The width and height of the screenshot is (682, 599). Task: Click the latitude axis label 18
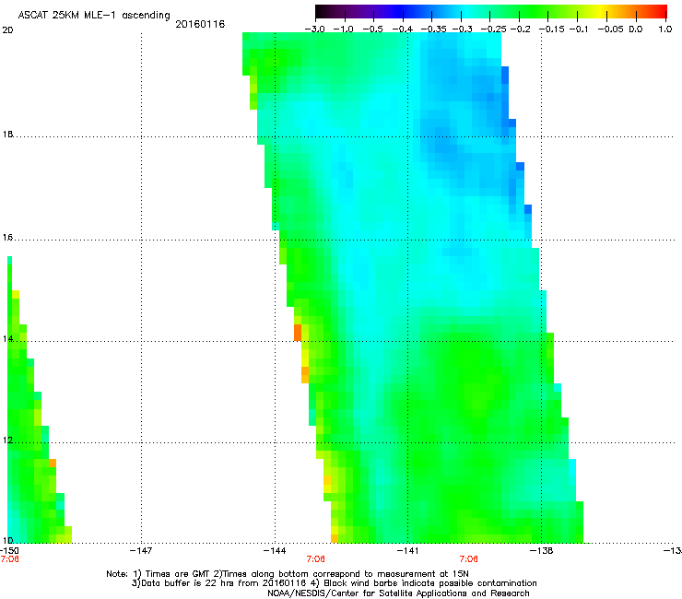pyautogui.click(x=7, y=135)
